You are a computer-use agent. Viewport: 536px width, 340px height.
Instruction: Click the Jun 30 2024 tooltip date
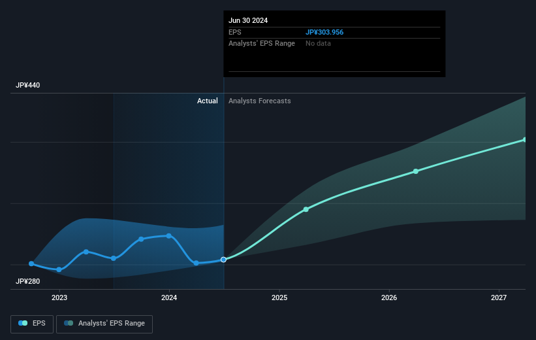tap(248, 20)
